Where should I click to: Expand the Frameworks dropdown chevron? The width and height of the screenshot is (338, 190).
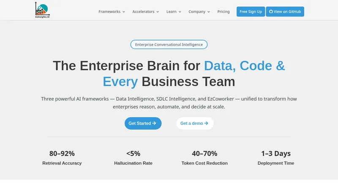coord(124,12)
